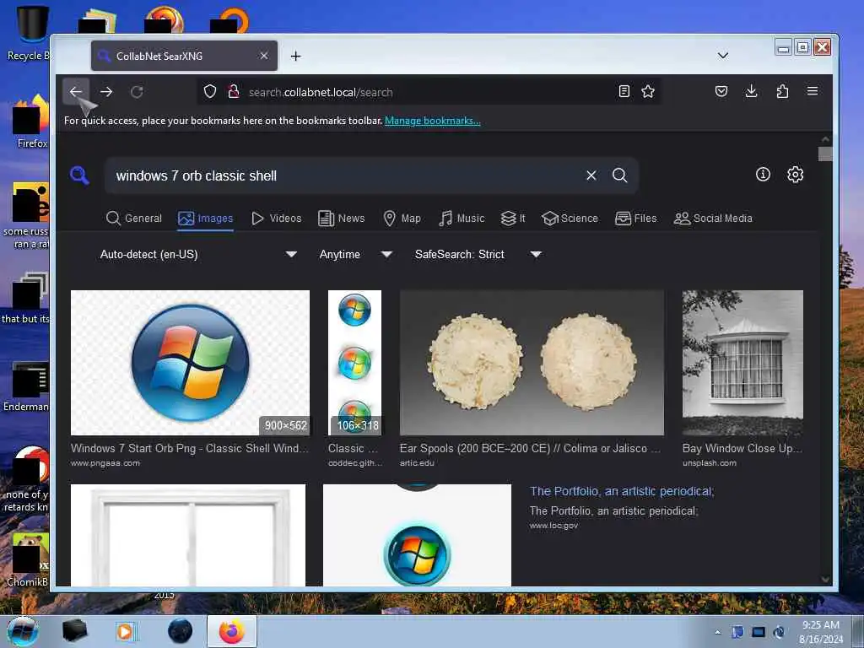Open the black box icon on taskbar
The width and height of the screenshot is (864, 648).
pos(74,631)
